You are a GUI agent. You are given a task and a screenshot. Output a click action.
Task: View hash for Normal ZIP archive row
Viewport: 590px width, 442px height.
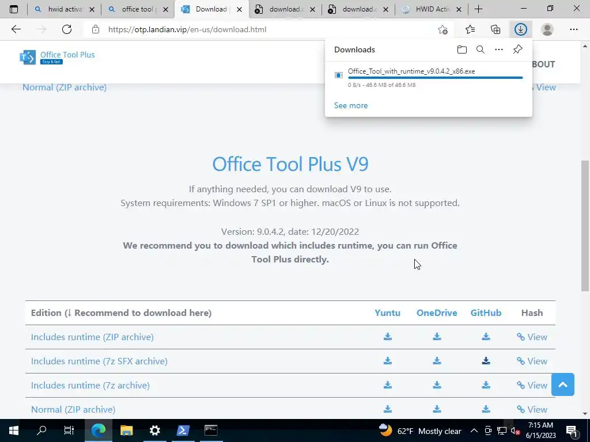click(x=532, y=409)
